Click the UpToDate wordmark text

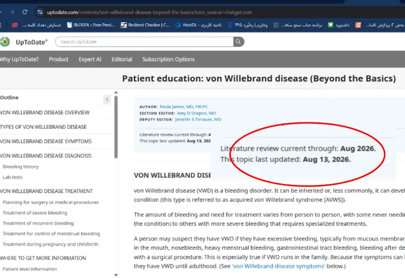click(x=31, y=42)
